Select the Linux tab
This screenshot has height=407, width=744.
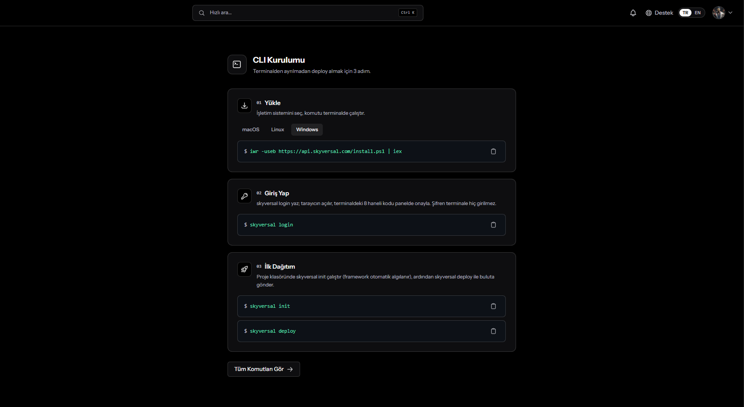[277, 130]
